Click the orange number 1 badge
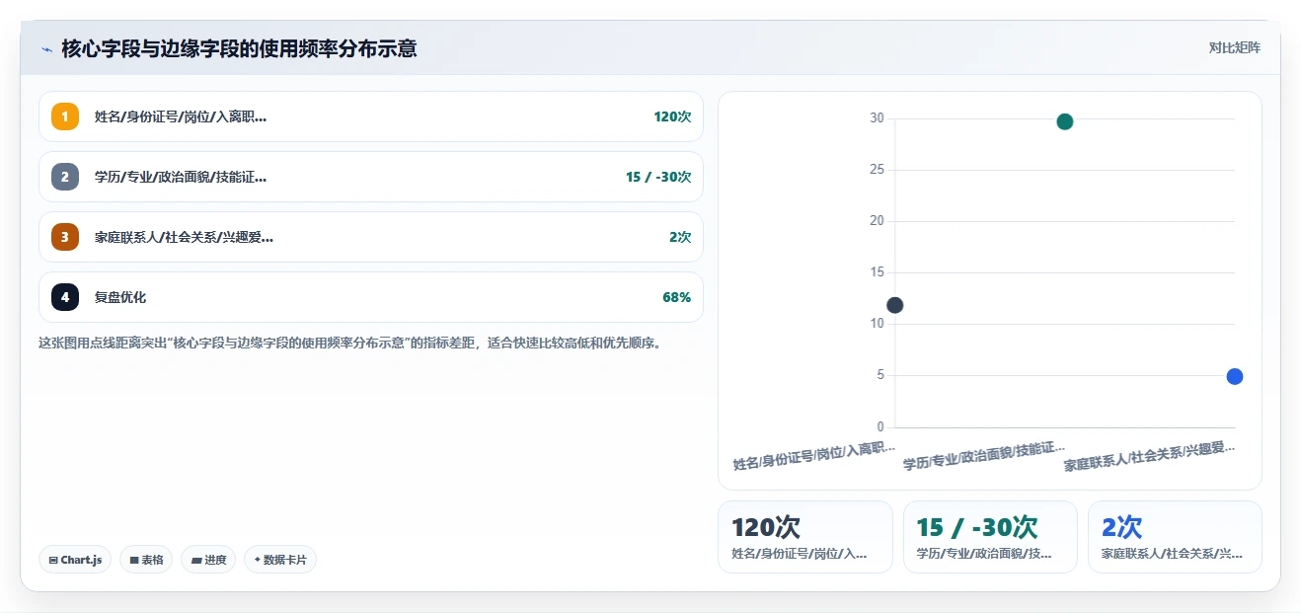 coord(65,116)
